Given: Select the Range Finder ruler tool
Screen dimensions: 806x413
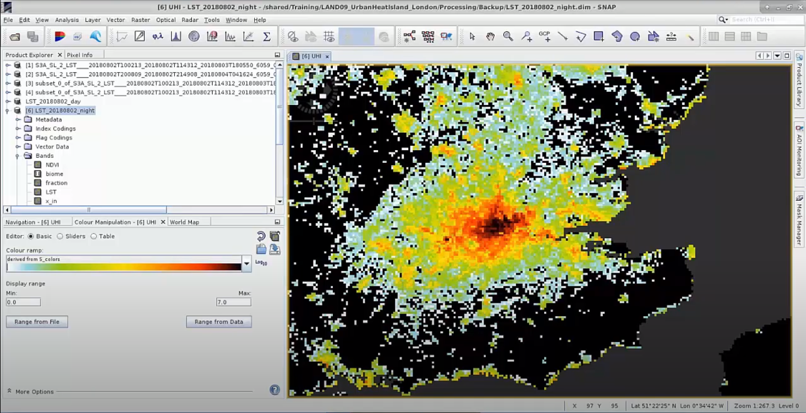Looking at the screenshot, I should point(672,37).
